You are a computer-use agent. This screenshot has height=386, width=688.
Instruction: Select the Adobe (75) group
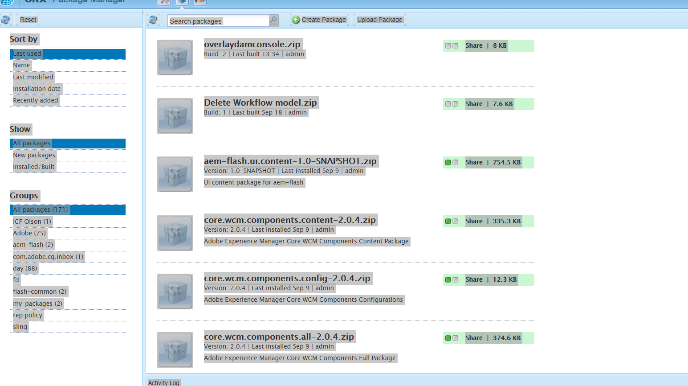coord(29,233)
